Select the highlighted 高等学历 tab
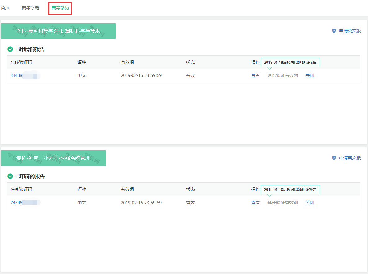The width and height of the screenshot is (368, 274). pos(60,8)
